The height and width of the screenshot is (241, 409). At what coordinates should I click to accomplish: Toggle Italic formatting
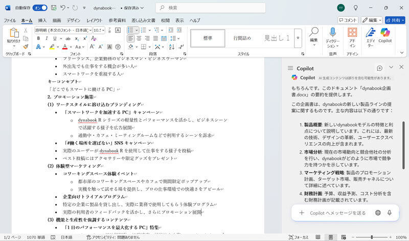pyautogui.click(x=47, y=38)
